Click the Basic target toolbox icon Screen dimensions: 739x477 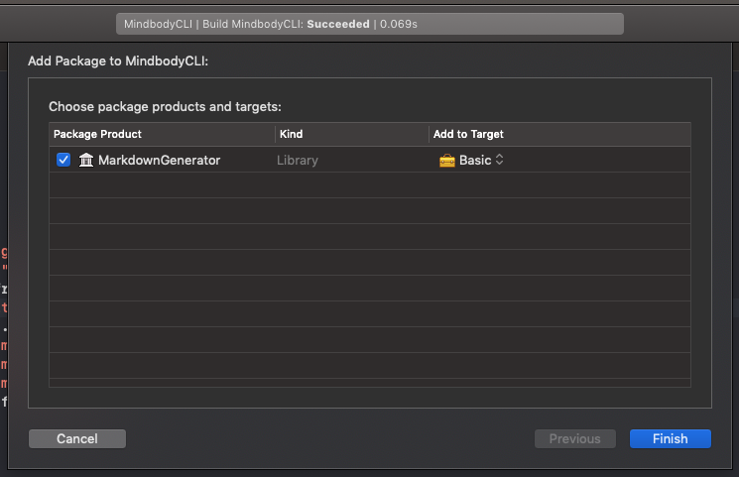point(446,161)
